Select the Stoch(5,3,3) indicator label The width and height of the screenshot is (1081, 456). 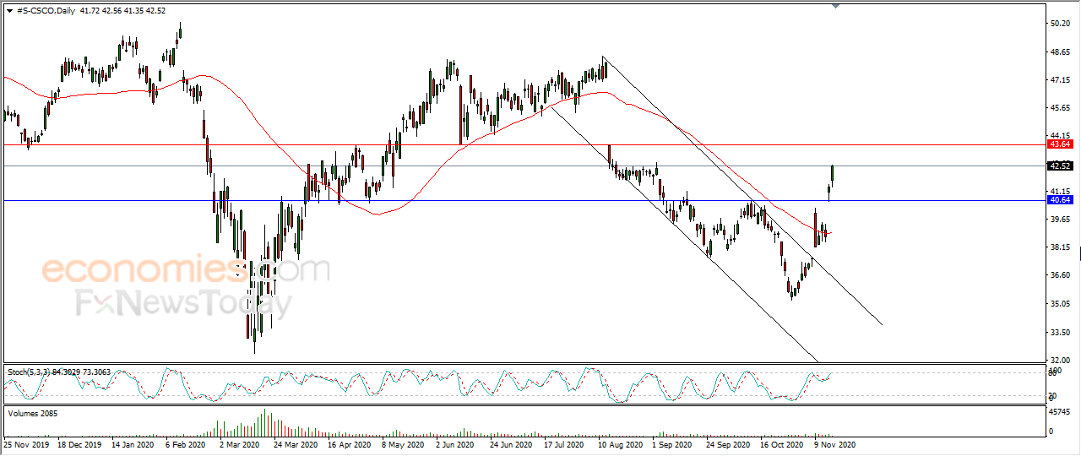[30, 372]
